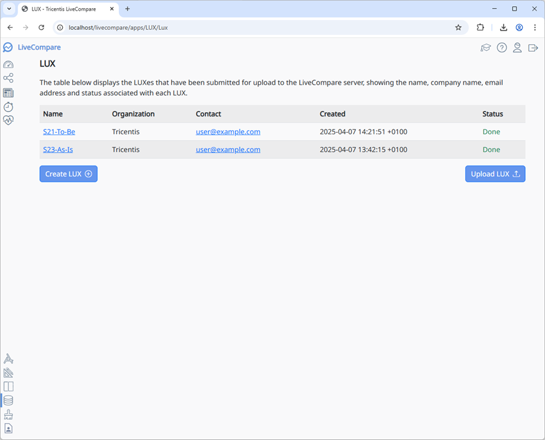Click the sign out icon
The width and height of the screenshot is (545, 440).
[x=533, y=48]
